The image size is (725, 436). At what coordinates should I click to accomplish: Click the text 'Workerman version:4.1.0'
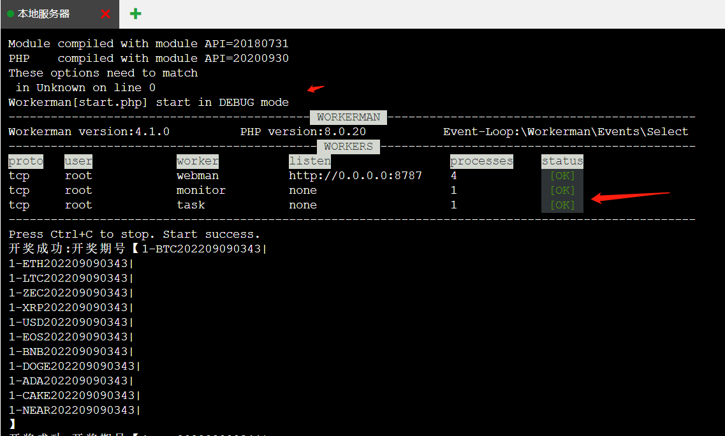89,132
